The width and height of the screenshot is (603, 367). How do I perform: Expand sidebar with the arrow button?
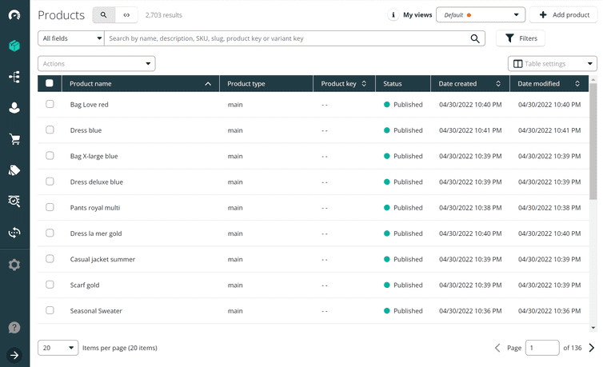pyautogui.click(x=14, y=355)
